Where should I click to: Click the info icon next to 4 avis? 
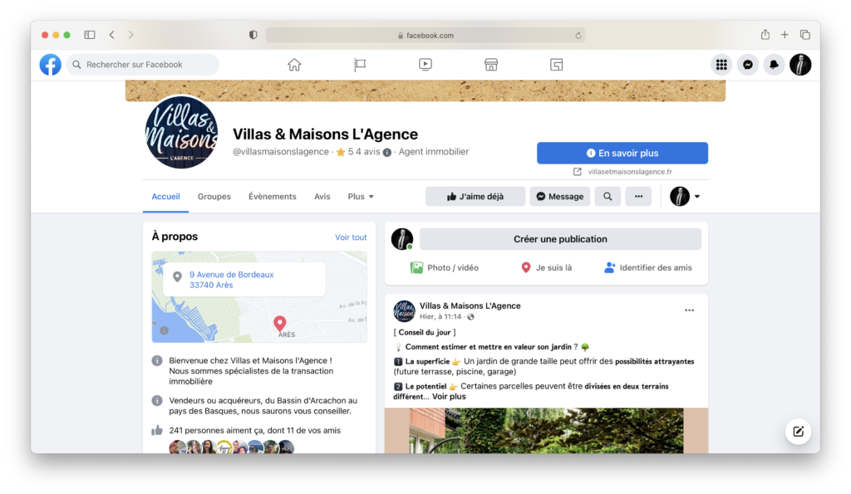(x=387, y=153)
